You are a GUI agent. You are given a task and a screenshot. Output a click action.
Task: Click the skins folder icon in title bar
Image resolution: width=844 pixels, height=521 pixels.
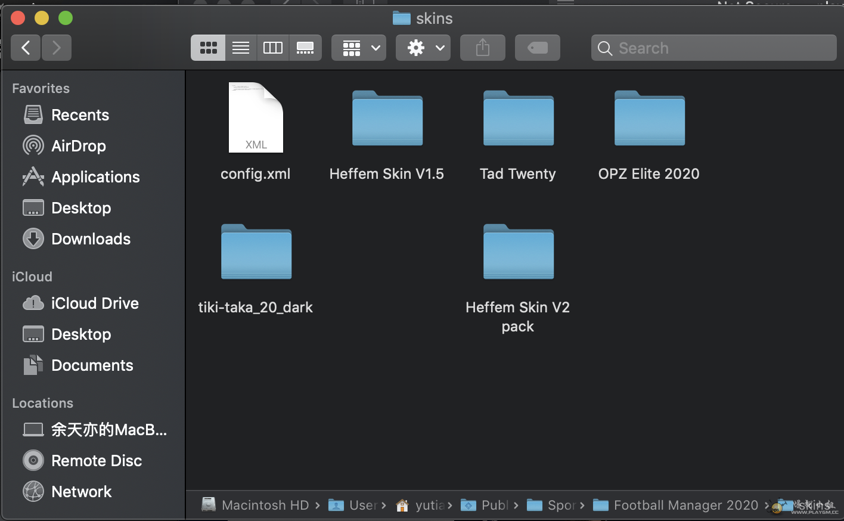[402, 18]
